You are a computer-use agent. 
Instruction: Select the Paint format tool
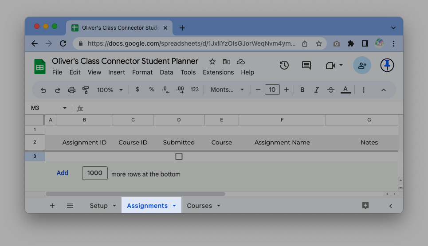(x=86, y=90)
